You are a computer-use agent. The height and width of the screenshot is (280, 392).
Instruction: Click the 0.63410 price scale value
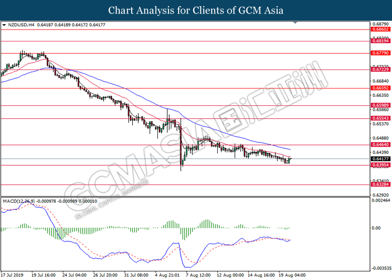pyautogui.click(x=381, y=181)
